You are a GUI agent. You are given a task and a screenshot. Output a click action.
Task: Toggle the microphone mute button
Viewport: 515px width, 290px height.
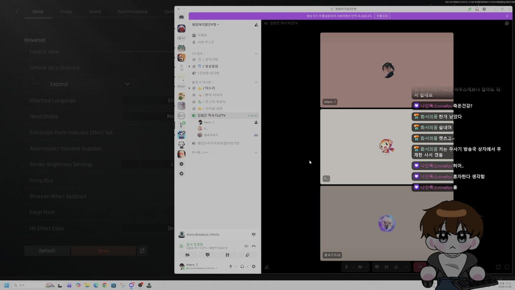[230, 266]
